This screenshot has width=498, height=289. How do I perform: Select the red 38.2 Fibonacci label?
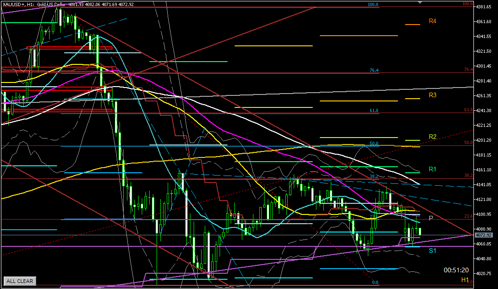pyautogui.click(x=468, y=176)
